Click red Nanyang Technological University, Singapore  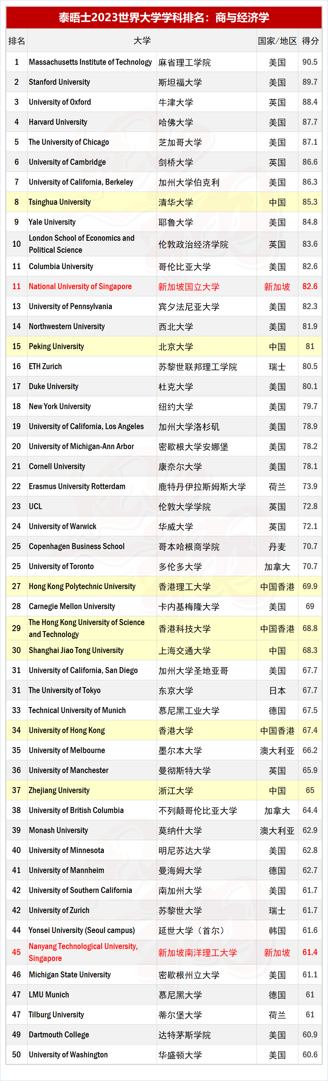tap(83, 953)
